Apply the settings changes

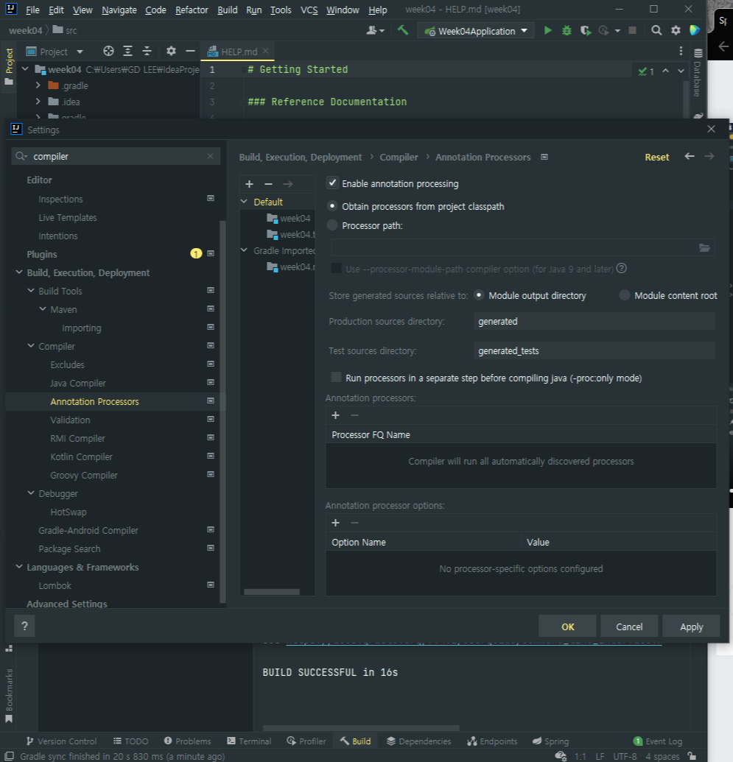pos(691,627)
